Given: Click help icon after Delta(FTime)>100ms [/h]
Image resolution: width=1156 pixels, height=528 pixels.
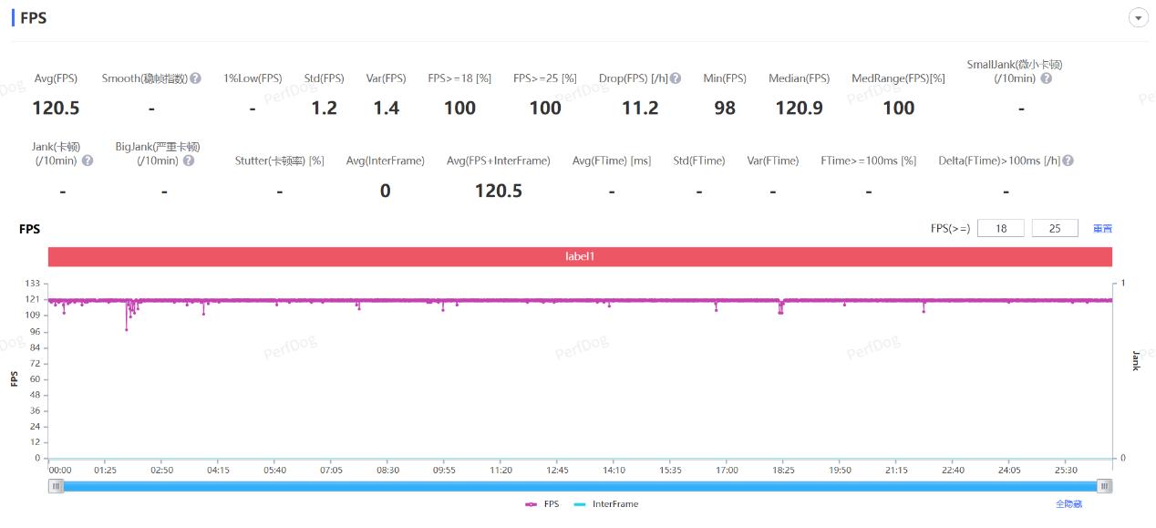Looking at the screenshot, I should point(1068,160).
